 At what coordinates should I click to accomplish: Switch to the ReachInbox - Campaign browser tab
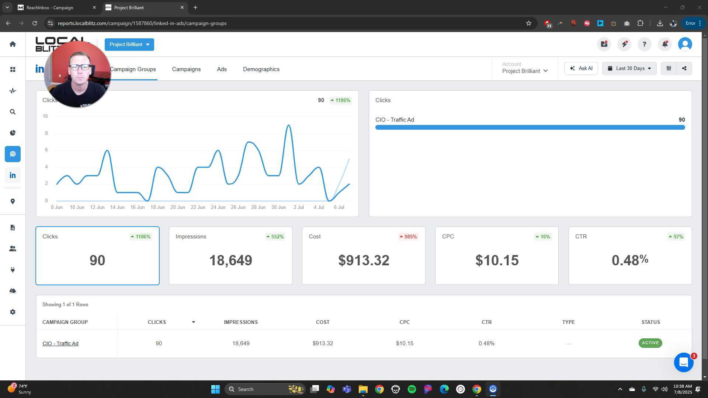click(57, 7)
